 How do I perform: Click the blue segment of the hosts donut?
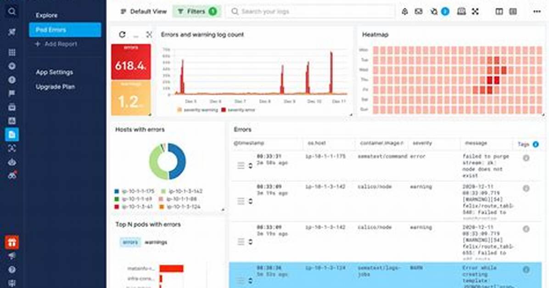[178, 161]
